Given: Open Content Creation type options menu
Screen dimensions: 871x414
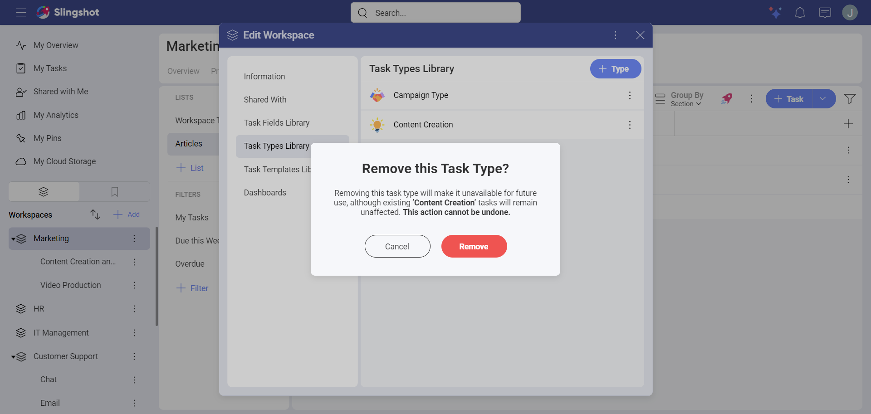Looking at the screenshot, I should 630,125.
